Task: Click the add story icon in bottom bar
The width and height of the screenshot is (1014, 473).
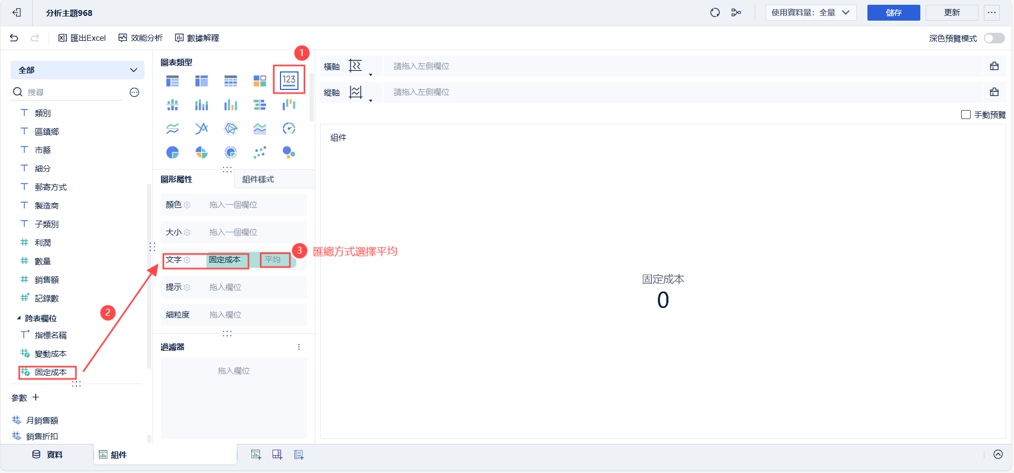Action: coord(299,454)
